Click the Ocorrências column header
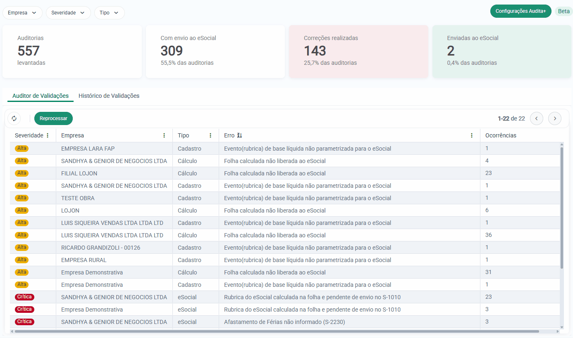Image resolution: width=573 pixels, height=338 pixels. point(501,135)
